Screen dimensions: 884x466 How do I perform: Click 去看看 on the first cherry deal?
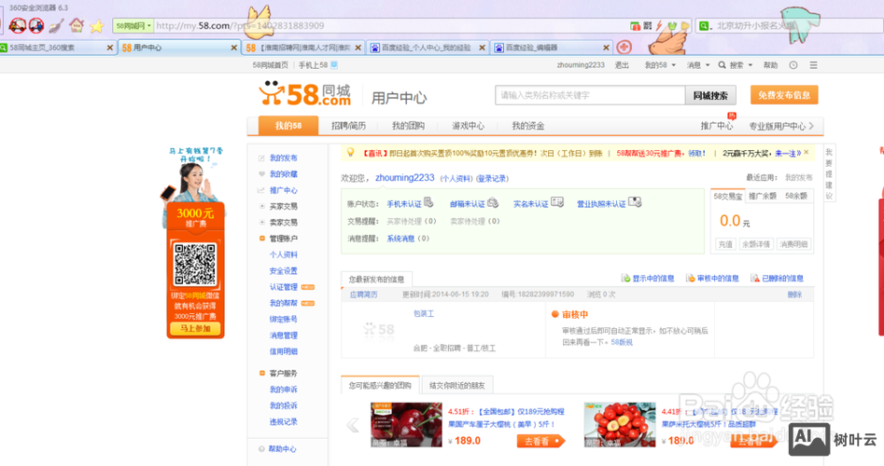(540, 441)
